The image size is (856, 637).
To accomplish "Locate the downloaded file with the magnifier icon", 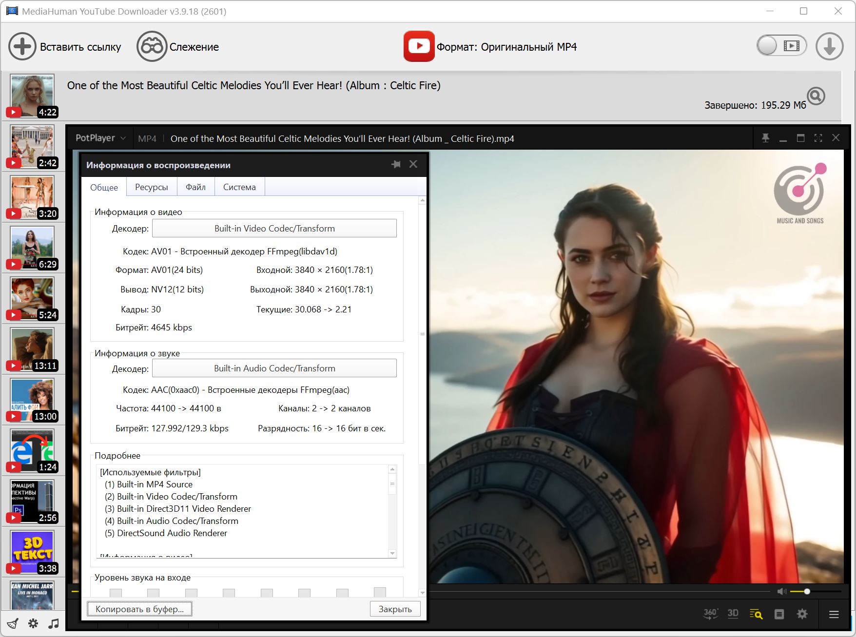I will 816,96.
